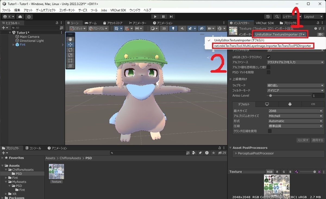
Task: Show the RGB channel preview button
Action: 269,172
